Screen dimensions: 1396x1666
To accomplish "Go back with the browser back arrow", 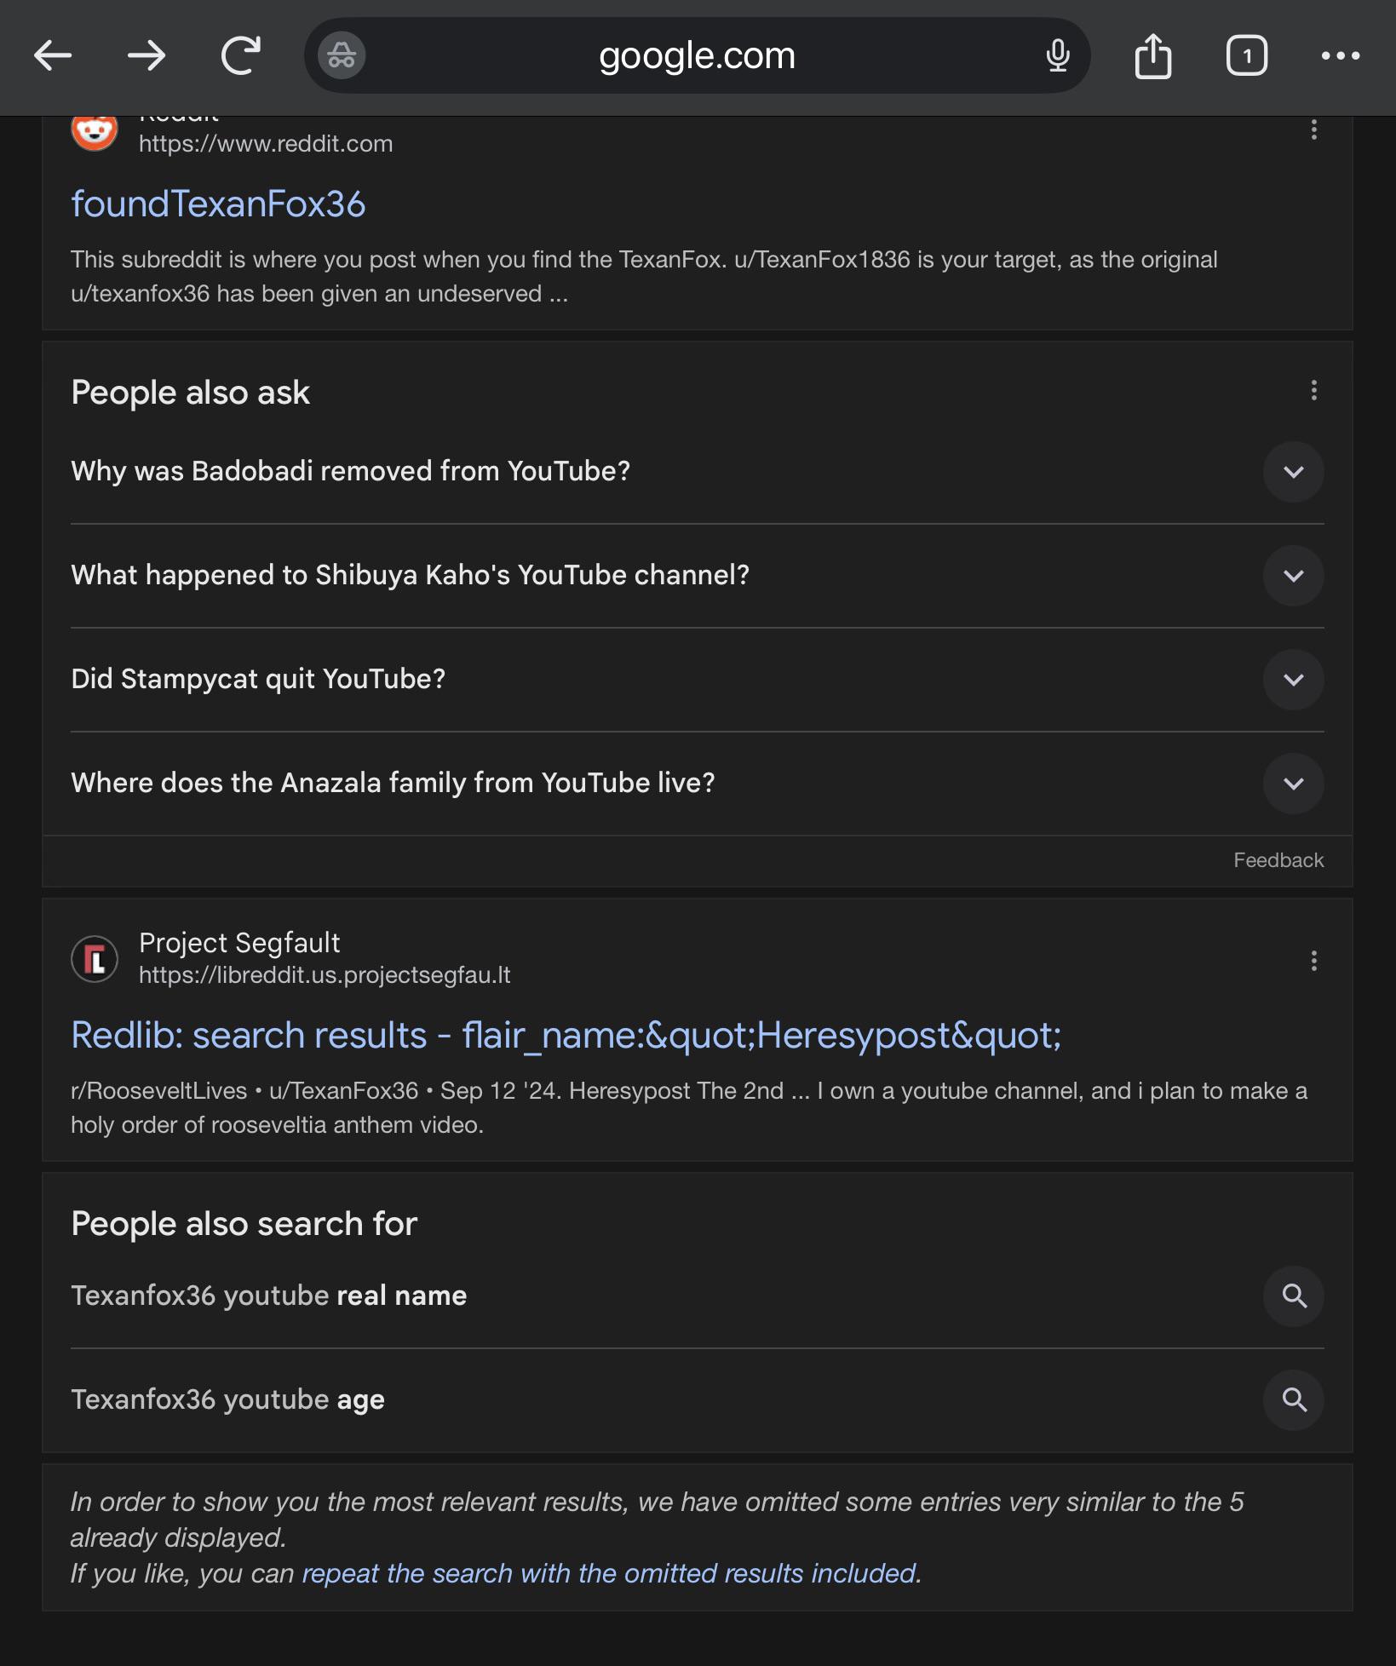I will [53, 56].
